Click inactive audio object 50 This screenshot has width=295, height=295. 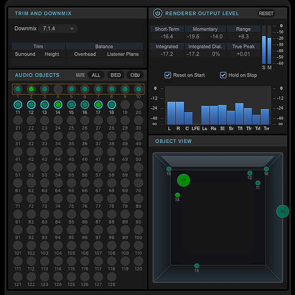139,152
